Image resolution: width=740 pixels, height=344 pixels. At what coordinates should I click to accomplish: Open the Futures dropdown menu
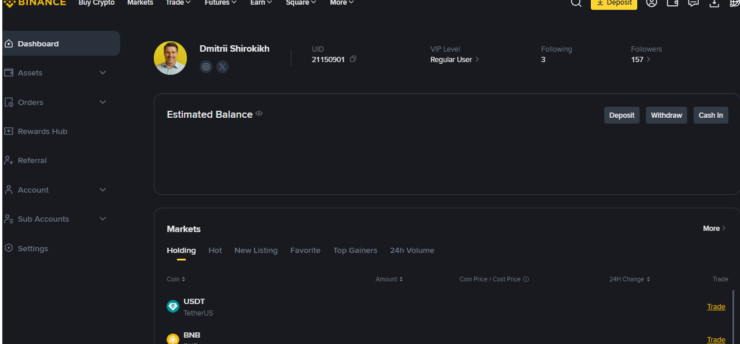click(x=220, y=3)
